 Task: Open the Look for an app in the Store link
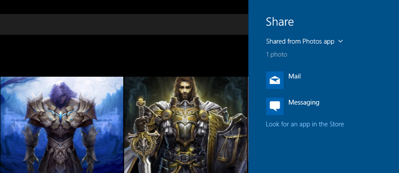tap(305, 124)
